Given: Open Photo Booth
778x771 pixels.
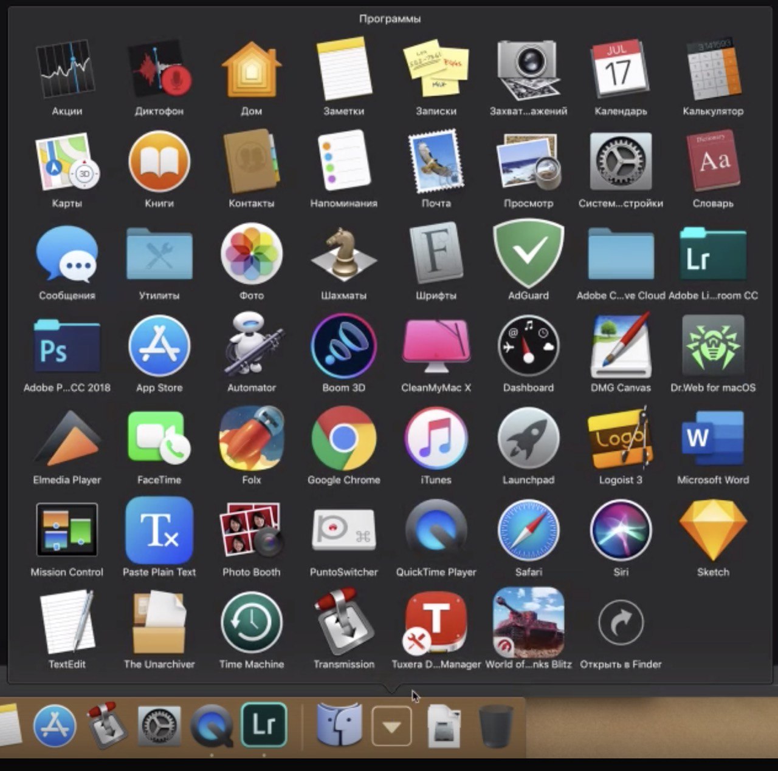Looking at the screenshot, I should coord(252,530).
